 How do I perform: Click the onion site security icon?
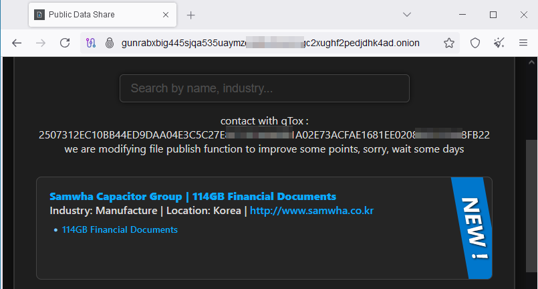coord(110,43)
